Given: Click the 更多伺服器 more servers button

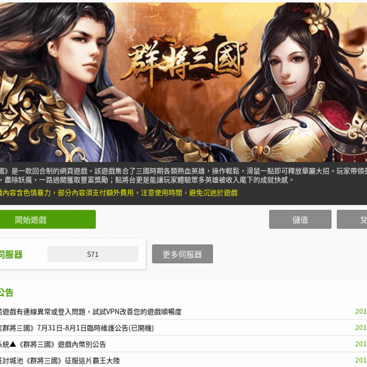Looking at the screenshot, I should pos(182,254).
